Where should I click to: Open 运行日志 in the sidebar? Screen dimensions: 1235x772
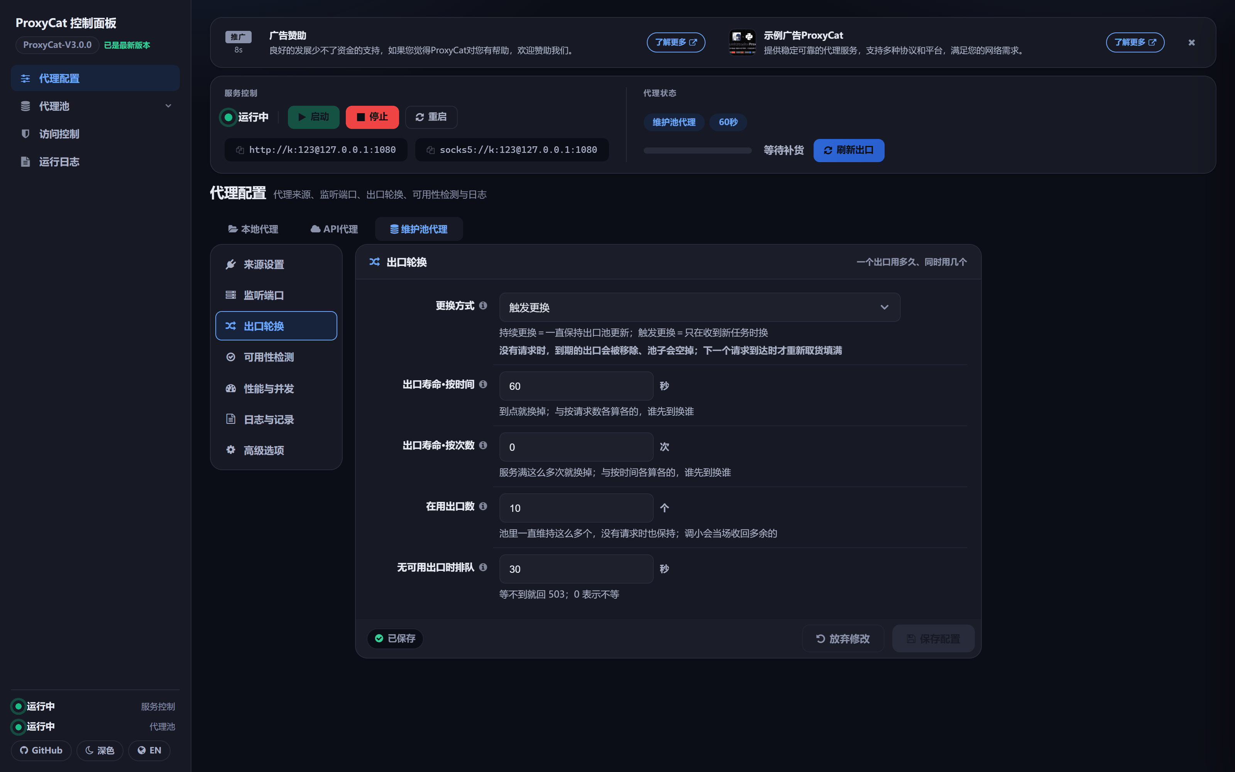pos(95,161)
